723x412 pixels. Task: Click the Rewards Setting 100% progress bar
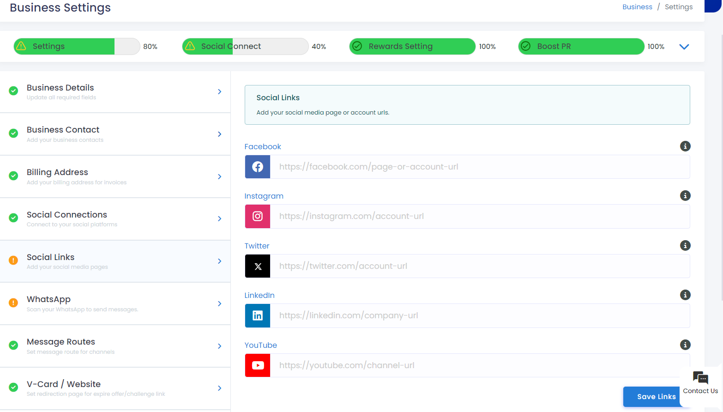(x=412, y=46)
